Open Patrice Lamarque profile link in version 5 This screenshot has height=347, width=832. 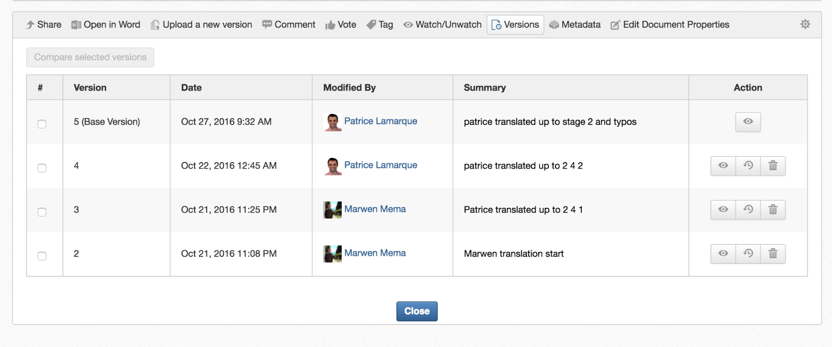[381, 121]
